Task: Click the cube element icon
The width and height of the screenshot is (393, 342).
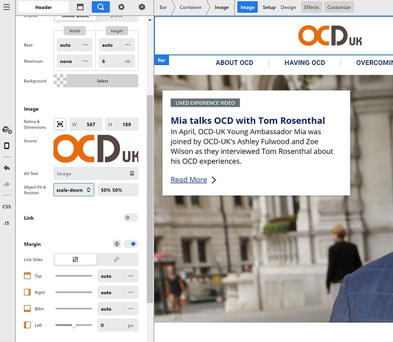Action: (x=142, y=7)
